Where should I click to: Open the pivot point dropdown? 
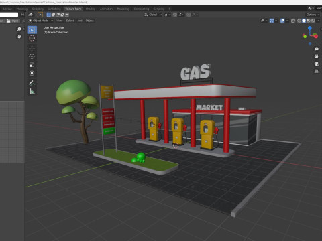tap(168, 15)
